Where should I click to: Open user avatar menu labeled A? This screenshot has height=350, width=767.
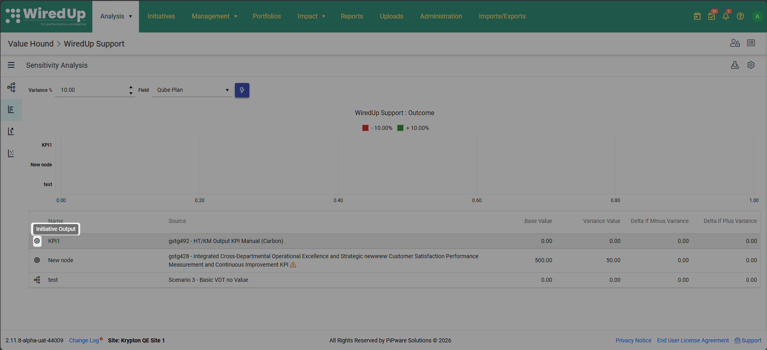[x=757, y=16]
